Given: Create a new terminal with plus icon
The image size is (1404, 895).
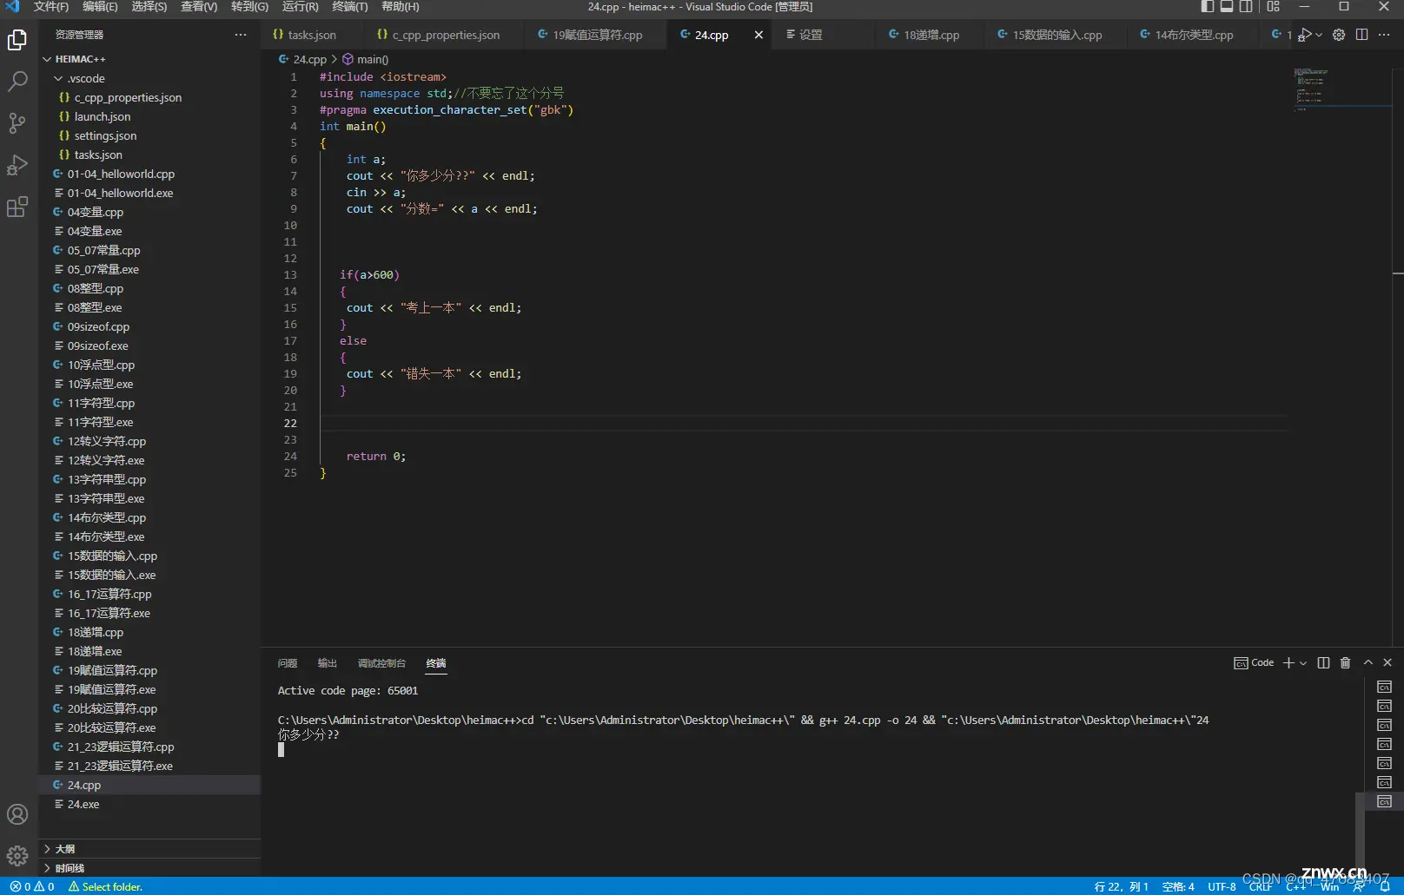Looking at the screenshot, I should [x=1288, y=662].
